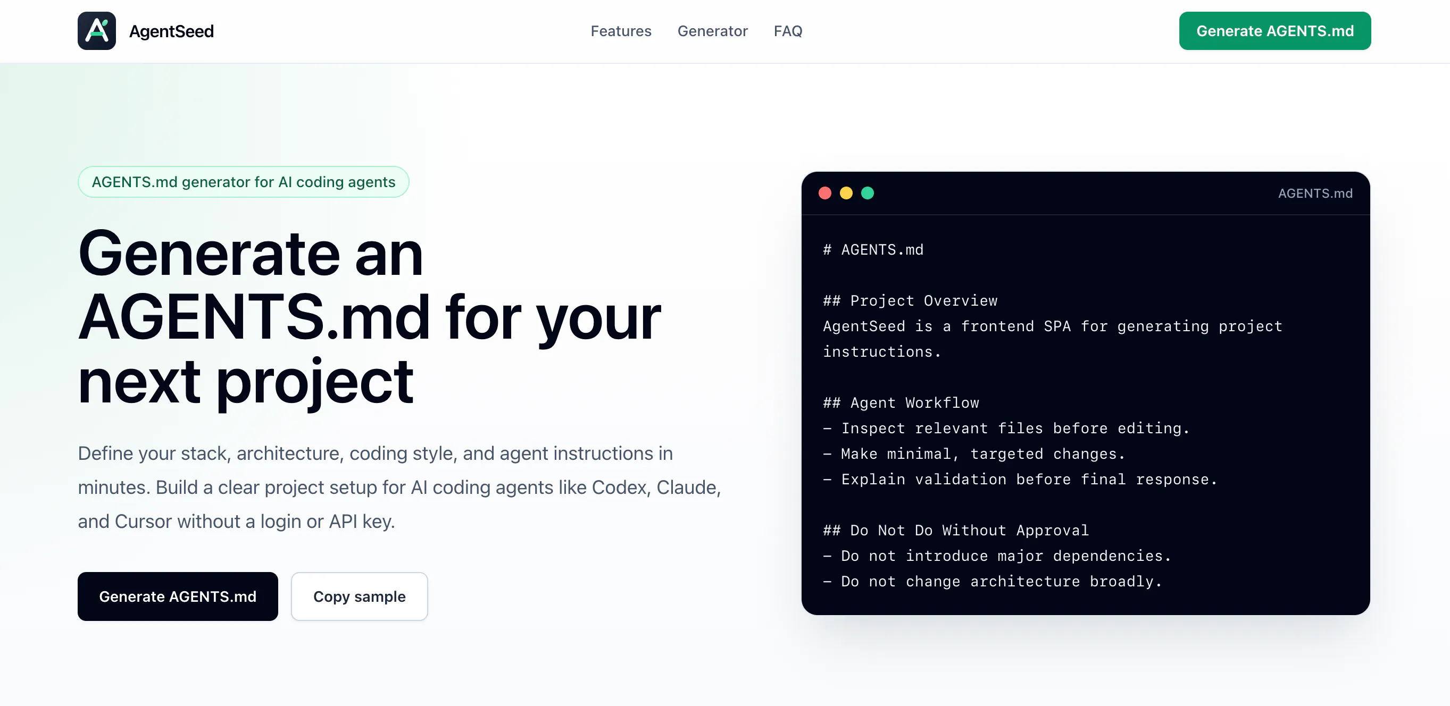
Task: Click the AgentSeed logo icon
Action: pyautogui.click(x=97, y=31)
